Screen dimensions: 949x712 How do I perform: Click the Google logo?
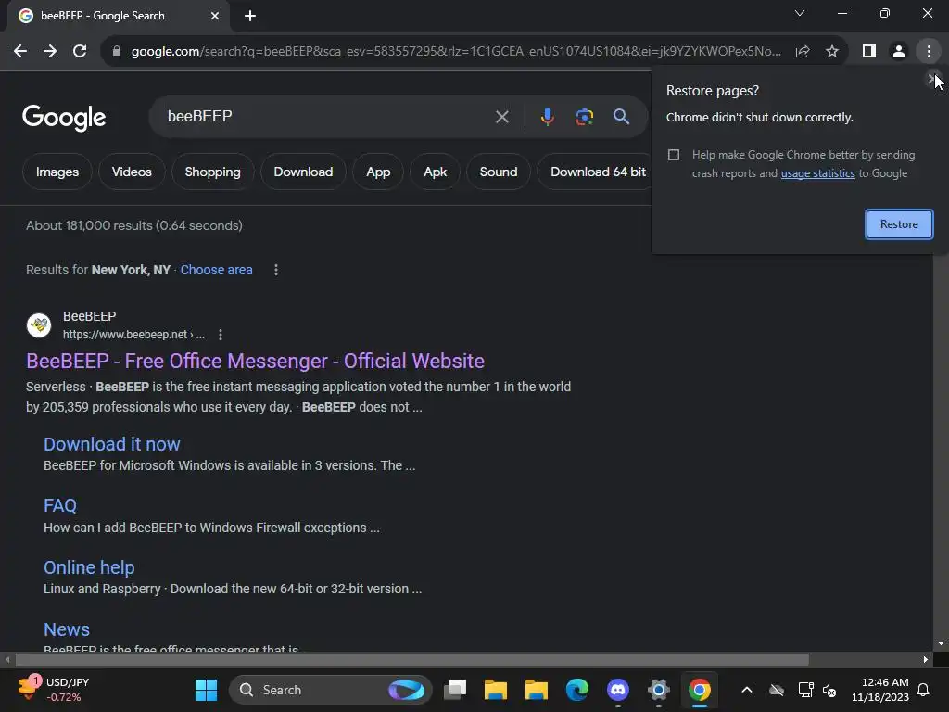tap(64, 118)
